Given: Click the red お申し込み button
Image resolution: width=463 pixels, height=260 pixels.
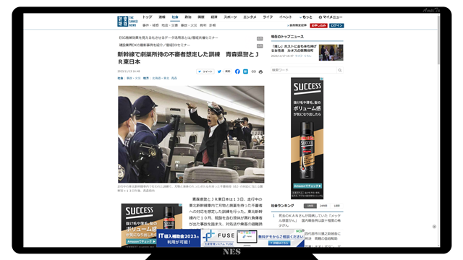Looking at the screenshot, I should click(318, 26).
